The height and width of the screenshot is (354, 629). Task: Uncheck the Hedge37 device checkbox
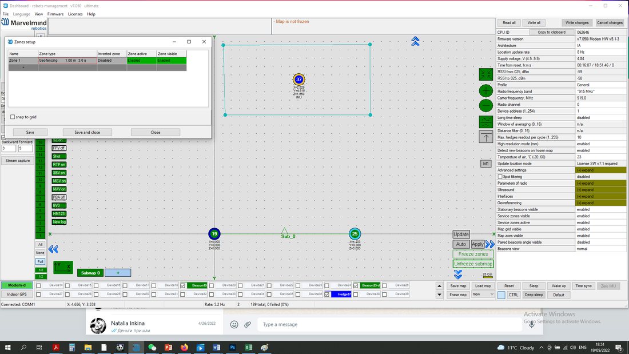point(327,294)
